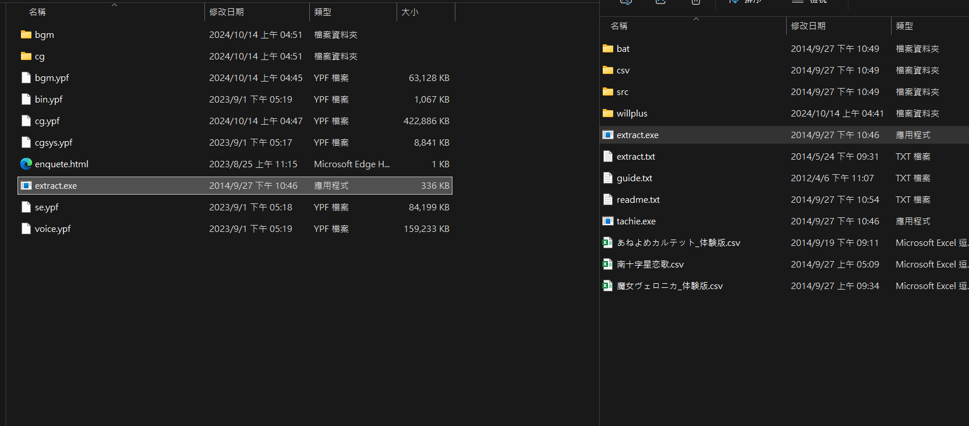This screenshot has height=426, width=969.
Task: Click 類型 header above the willplus list
Action: [904, 26]
